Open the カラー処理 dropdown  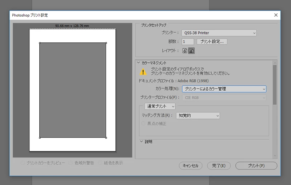tap(224, 89)
